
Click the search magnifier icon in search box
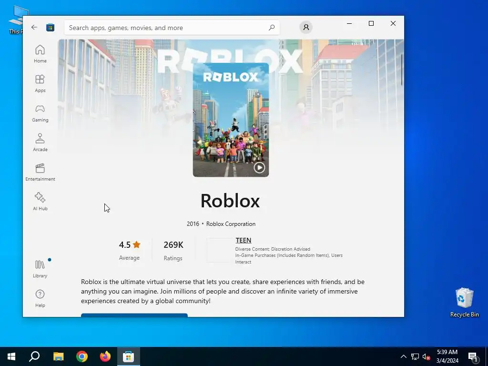[271, 27]
